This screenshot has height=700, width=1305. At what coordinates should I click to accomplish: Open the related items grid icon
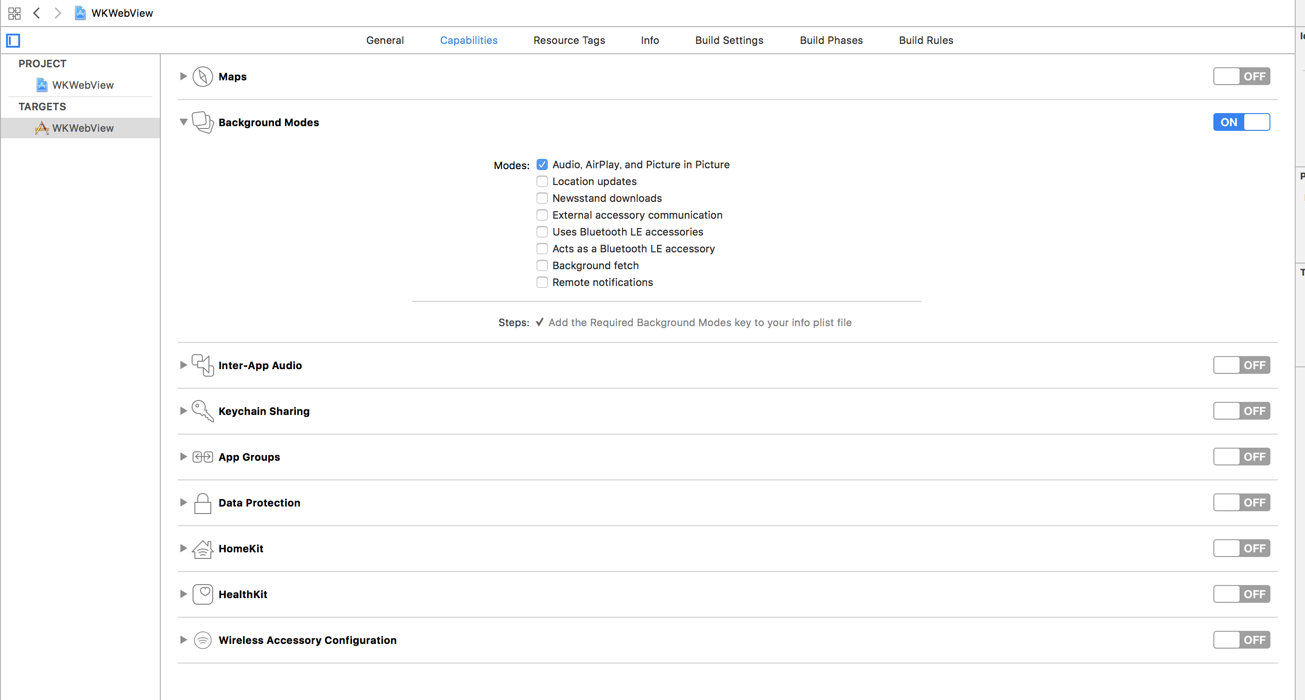click(14, 13)
